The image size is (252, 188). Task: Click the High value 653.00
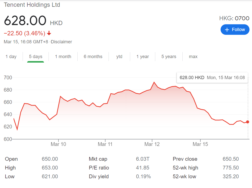click(x=50, y=168)
